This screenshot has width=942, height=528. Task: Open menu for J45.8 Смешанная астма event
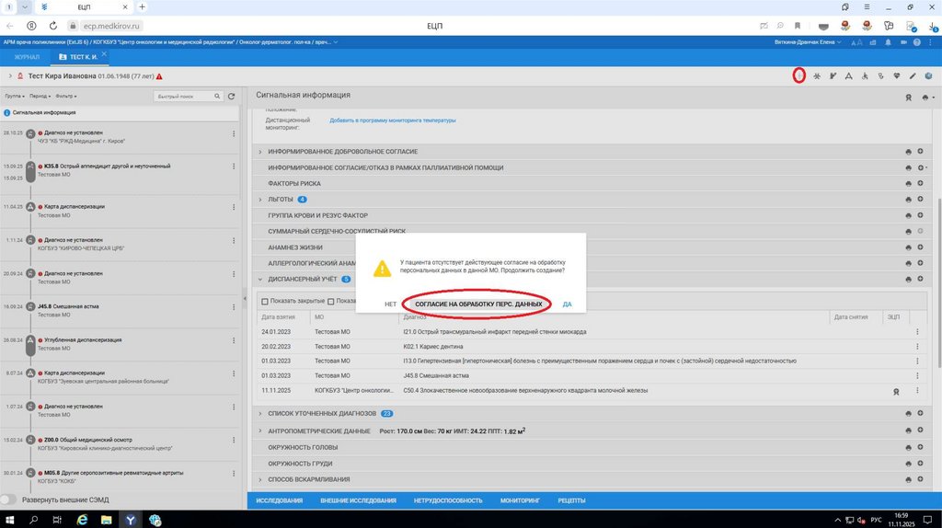tap(234, 307)
